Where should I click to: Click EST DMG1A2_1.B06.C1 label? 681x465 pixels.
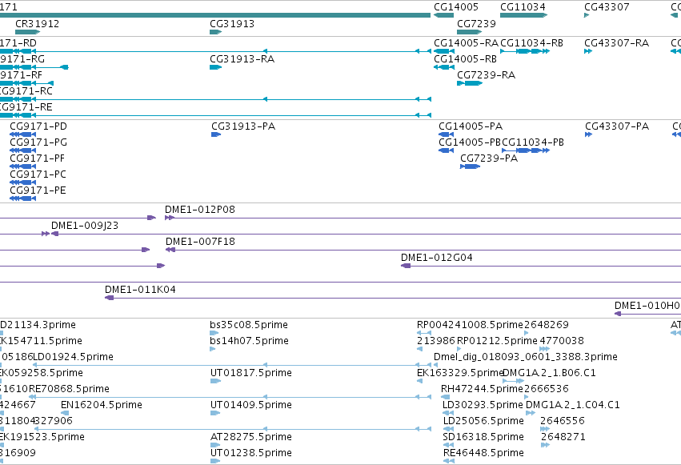[550, 373]
